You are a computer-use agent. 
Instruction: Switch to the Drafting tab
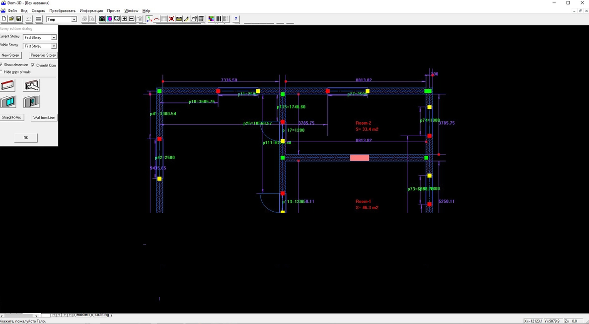(x=102, y=315)
